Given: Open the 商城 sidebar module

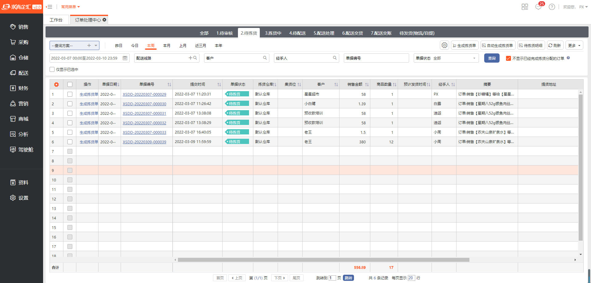Looking at the screenshot, I should point(19,119).
